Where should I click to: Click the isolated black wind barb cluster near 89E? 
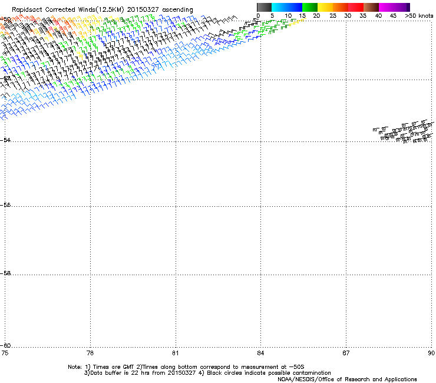tap(404, 131)
